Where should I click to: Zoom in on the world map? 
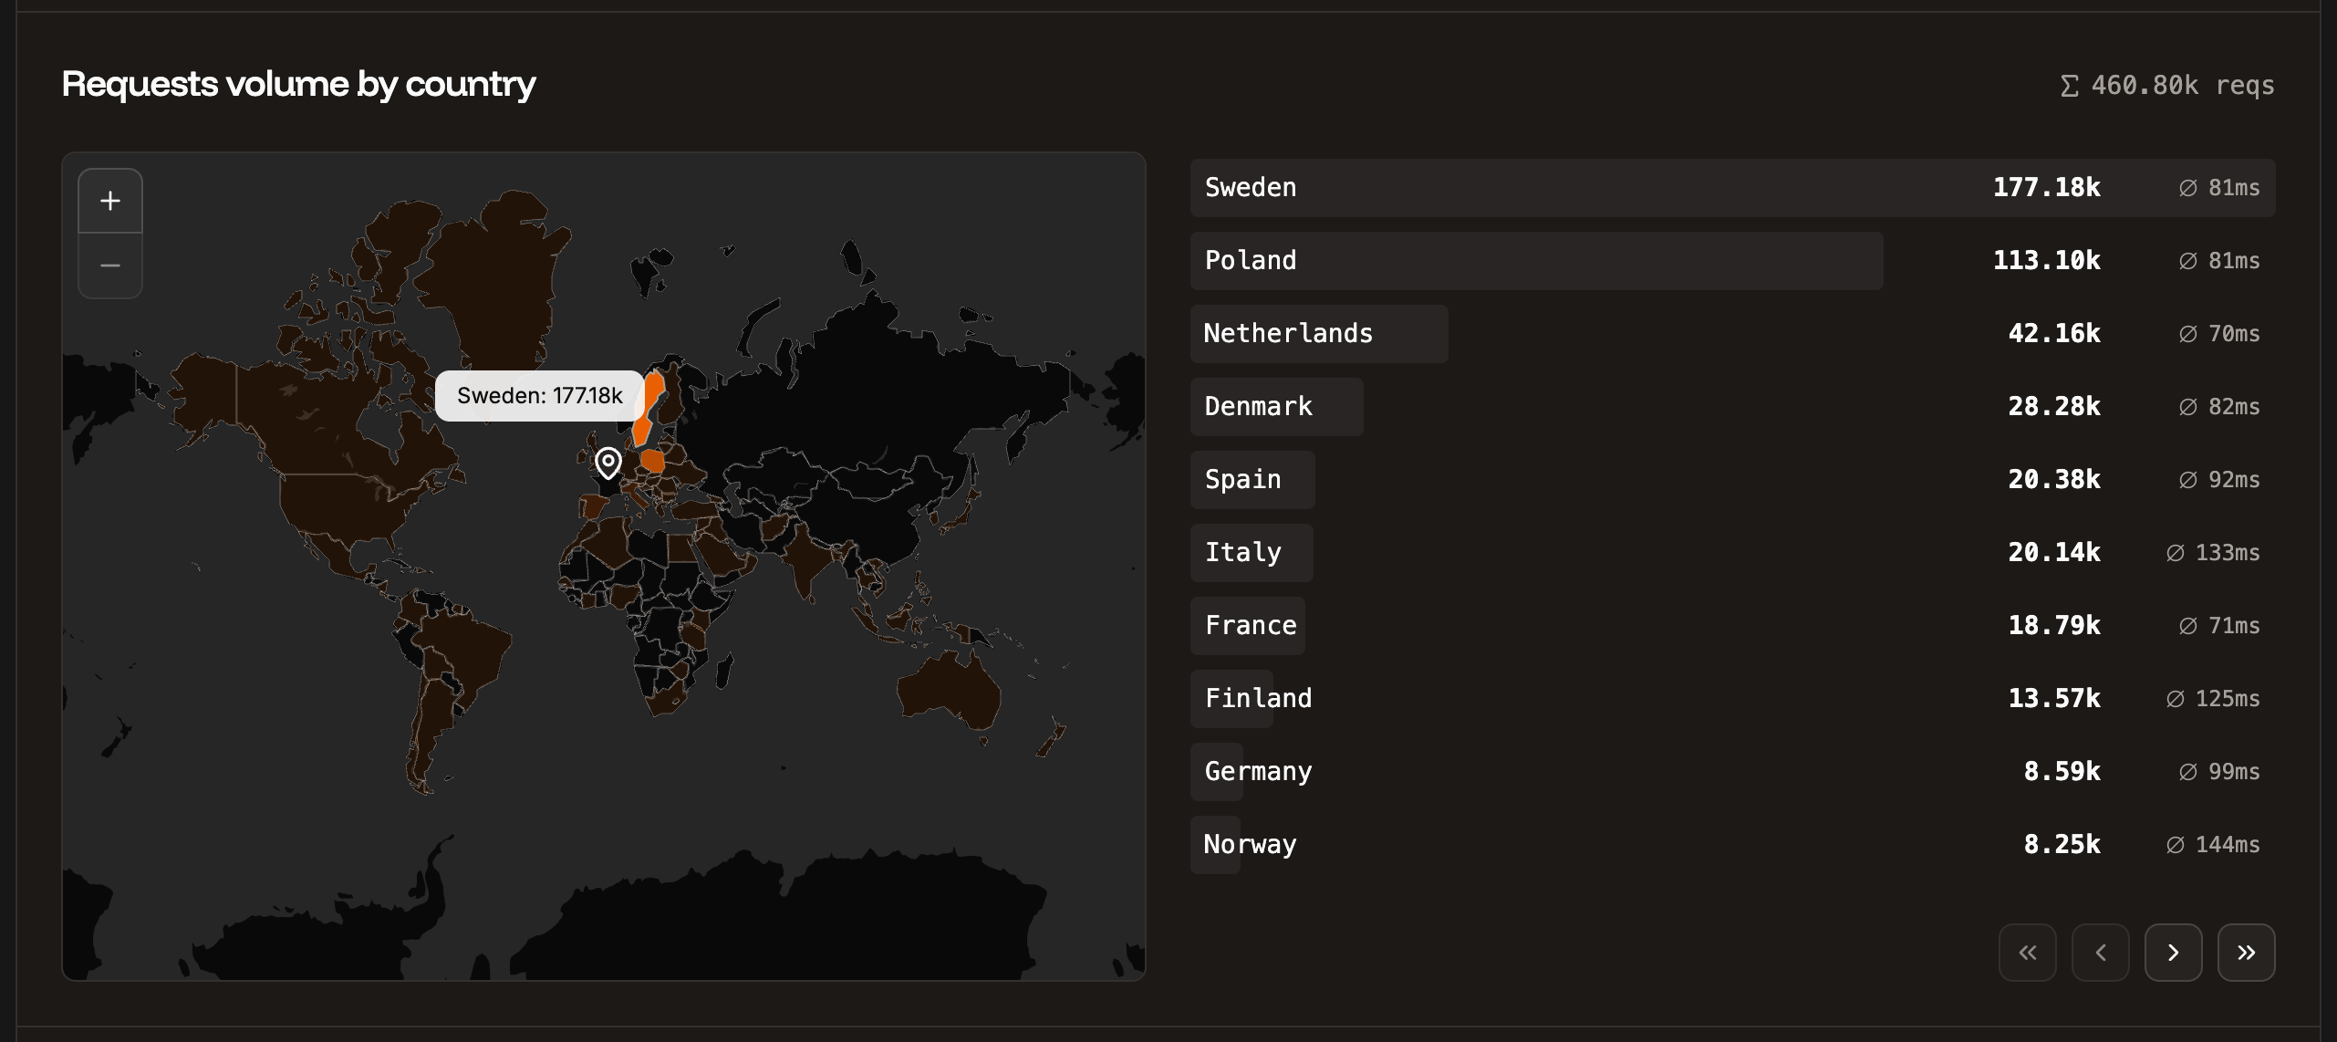click(x=109, y=200)
